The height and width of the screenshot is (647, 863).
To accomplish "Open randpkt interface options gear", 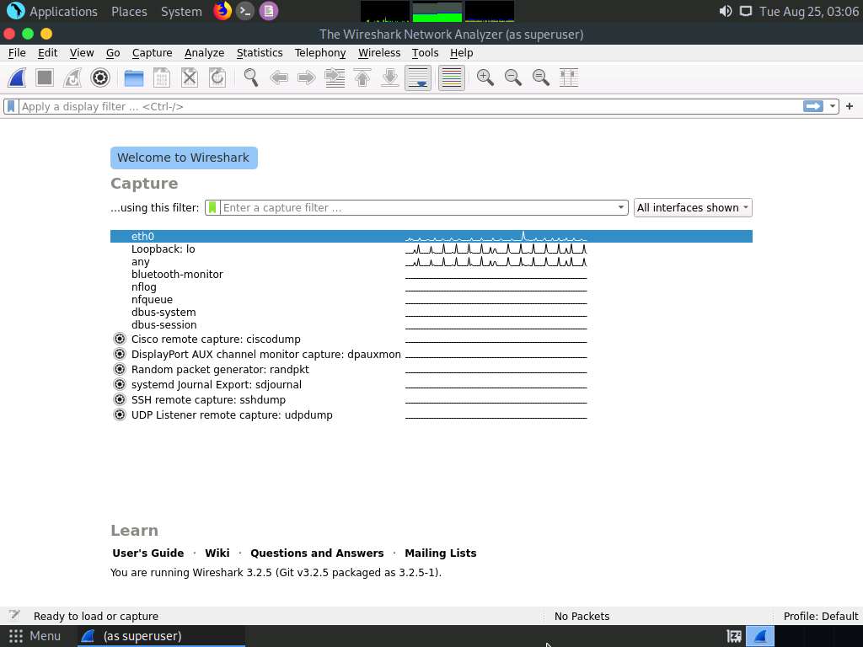I will tap(120, 369).
